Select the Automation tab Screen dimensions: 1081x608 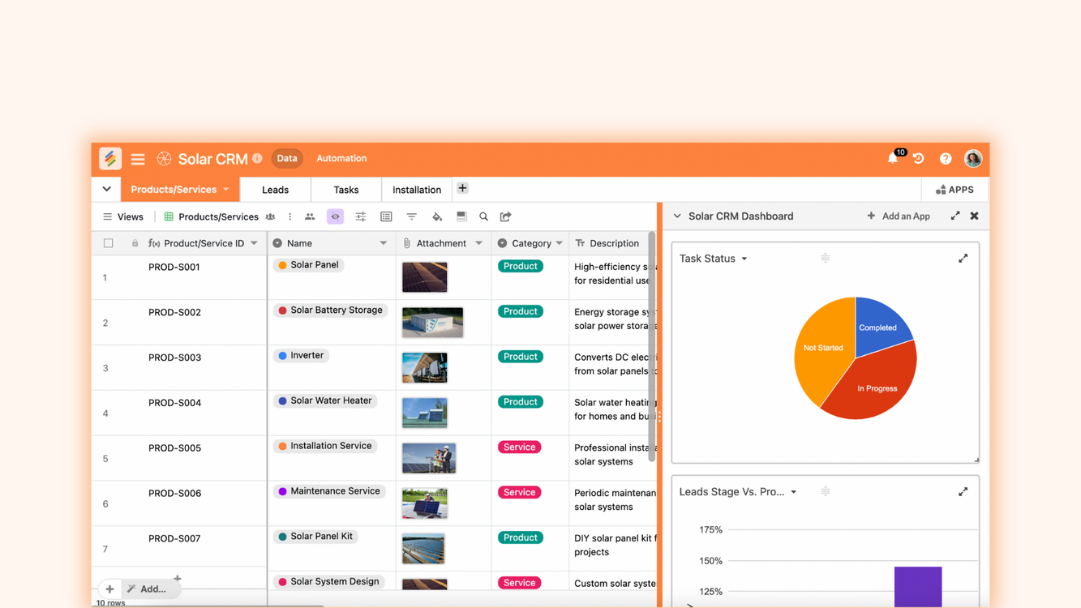pos(341,158)
